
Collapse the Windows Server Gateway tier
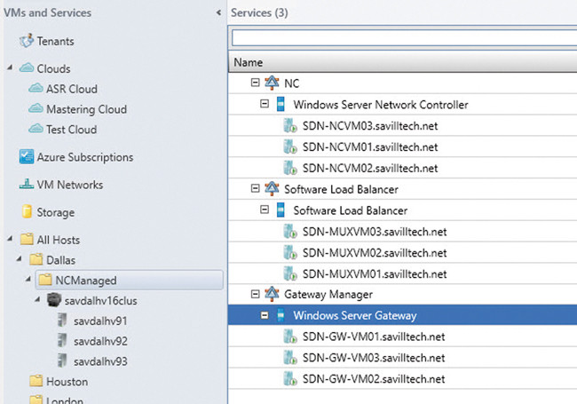(265, 315)
